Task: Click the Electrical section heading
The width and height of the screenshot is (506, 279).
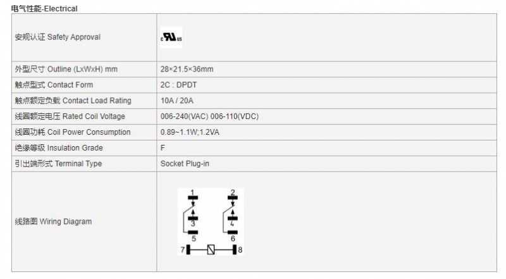Action: point(44,8)
